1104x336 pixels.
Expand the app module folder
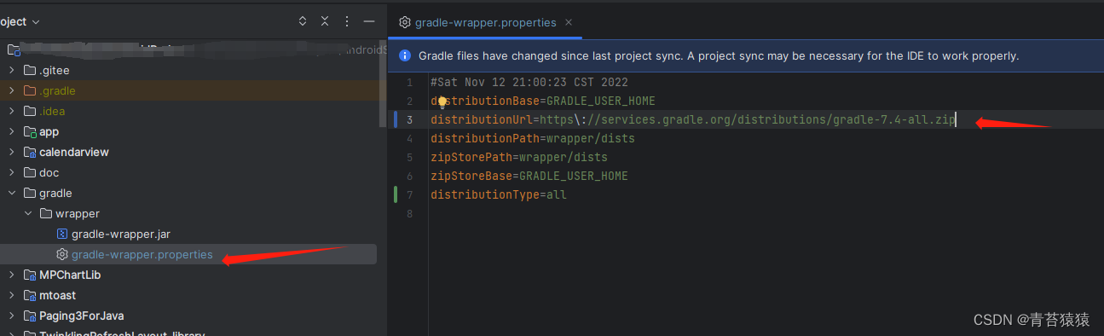click(11, 131)
